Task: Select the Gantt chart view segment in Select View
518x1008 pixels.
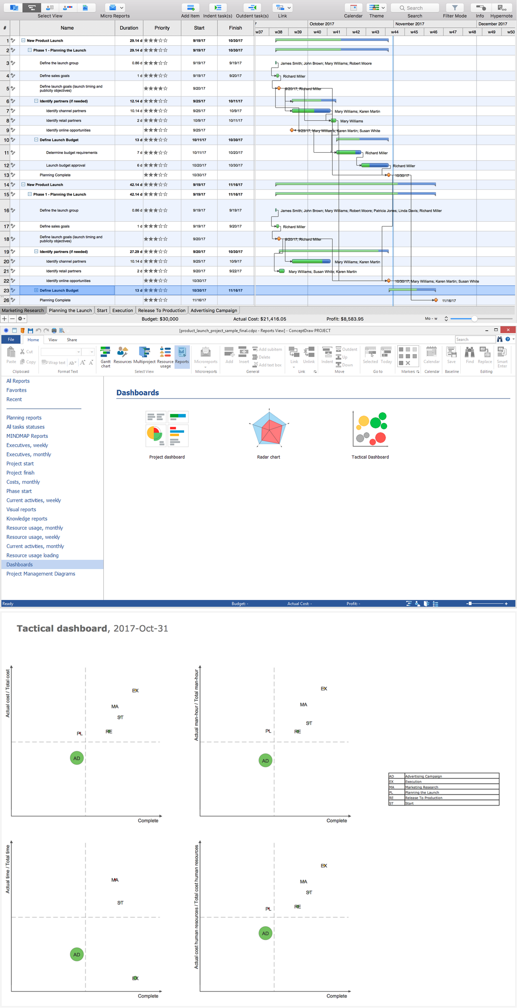Action: click(31, 8)
